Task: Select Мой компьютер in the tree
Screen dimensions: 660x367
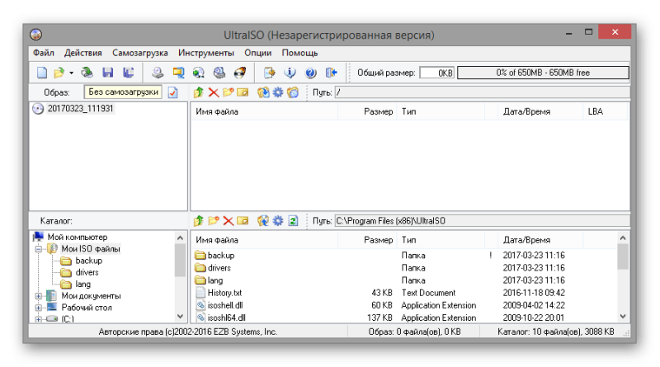Action: [77, 237]
